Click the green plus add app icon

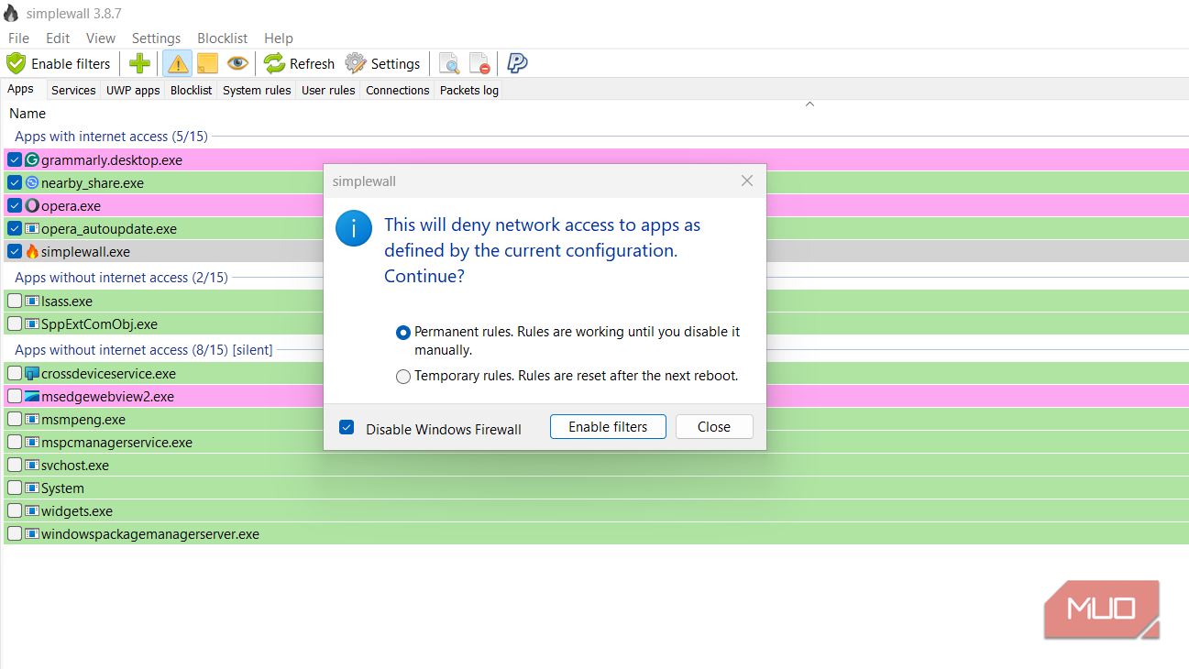tap(139, 63)
